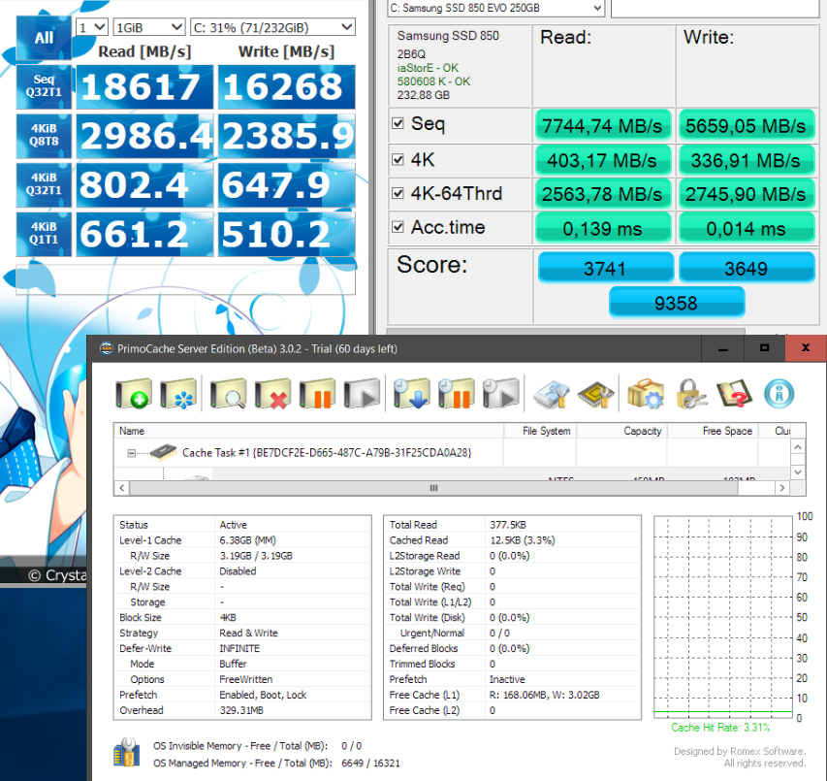827x781 pixels.
Task: Click the empty text field beside drive dropdown
Action: click(716, 8)
